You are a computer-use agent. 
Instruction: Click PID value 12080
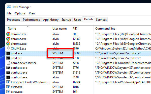[76, 39]
